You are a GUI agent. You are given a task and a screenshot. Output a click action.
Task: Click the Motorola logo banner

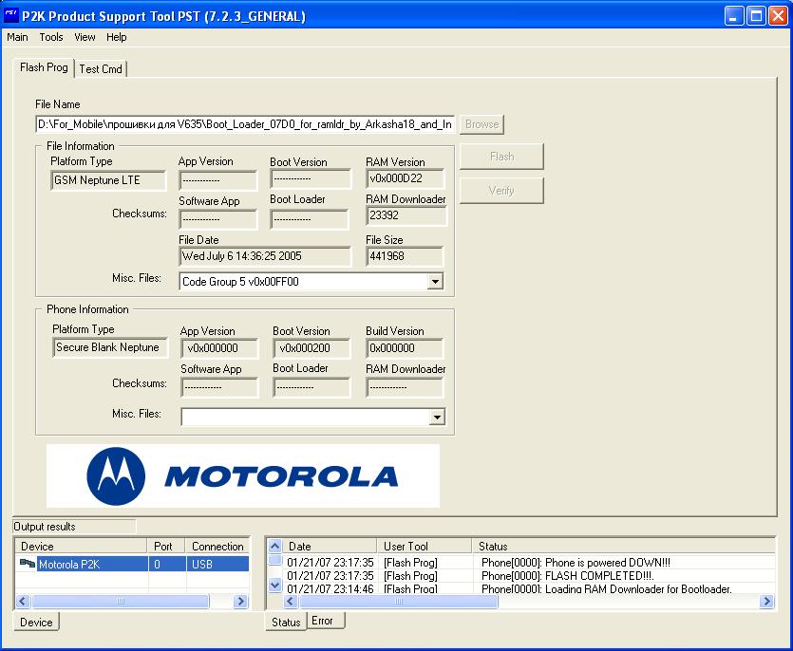[x=243, y=475]
